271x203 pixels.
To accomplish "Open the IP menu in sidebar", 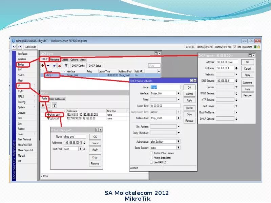I will point(19,86).
